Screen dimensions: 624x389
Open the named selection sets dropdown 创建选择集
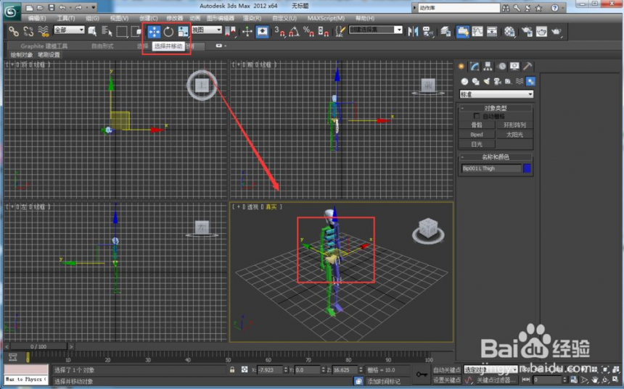(x=376, y=30)
